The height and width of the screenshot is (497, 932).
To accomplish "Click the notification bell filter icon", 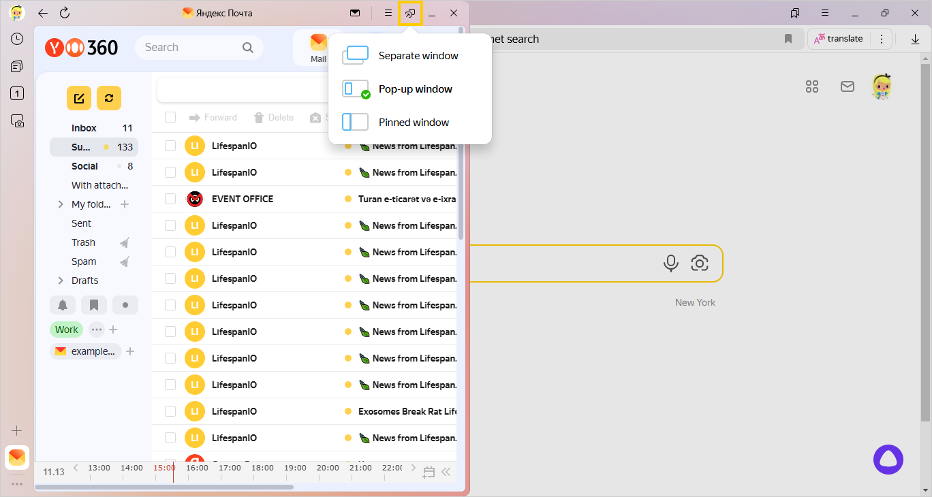I will (63, 305).
